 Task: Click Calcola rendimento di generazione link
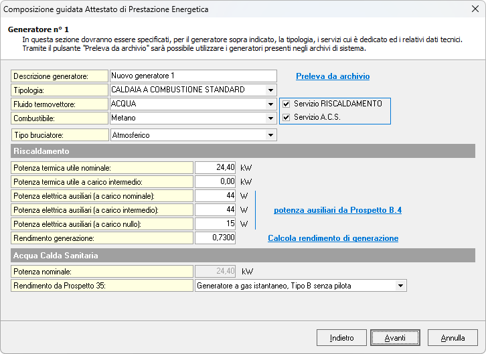pyautogui.click(x=333, y=238)
